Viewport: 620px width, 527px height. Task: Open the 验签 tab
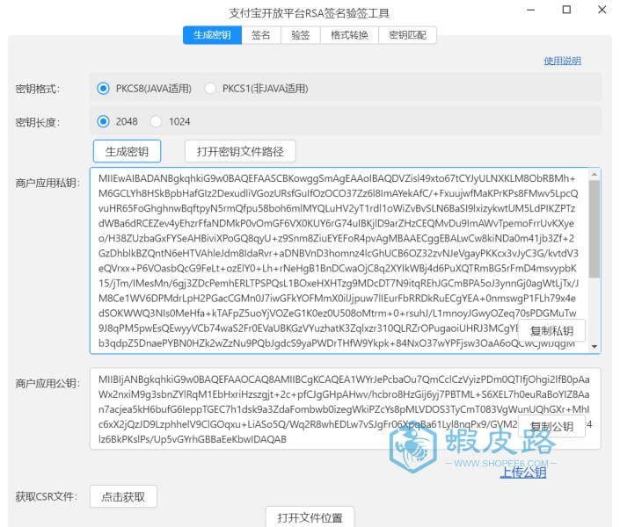(301, 35)
